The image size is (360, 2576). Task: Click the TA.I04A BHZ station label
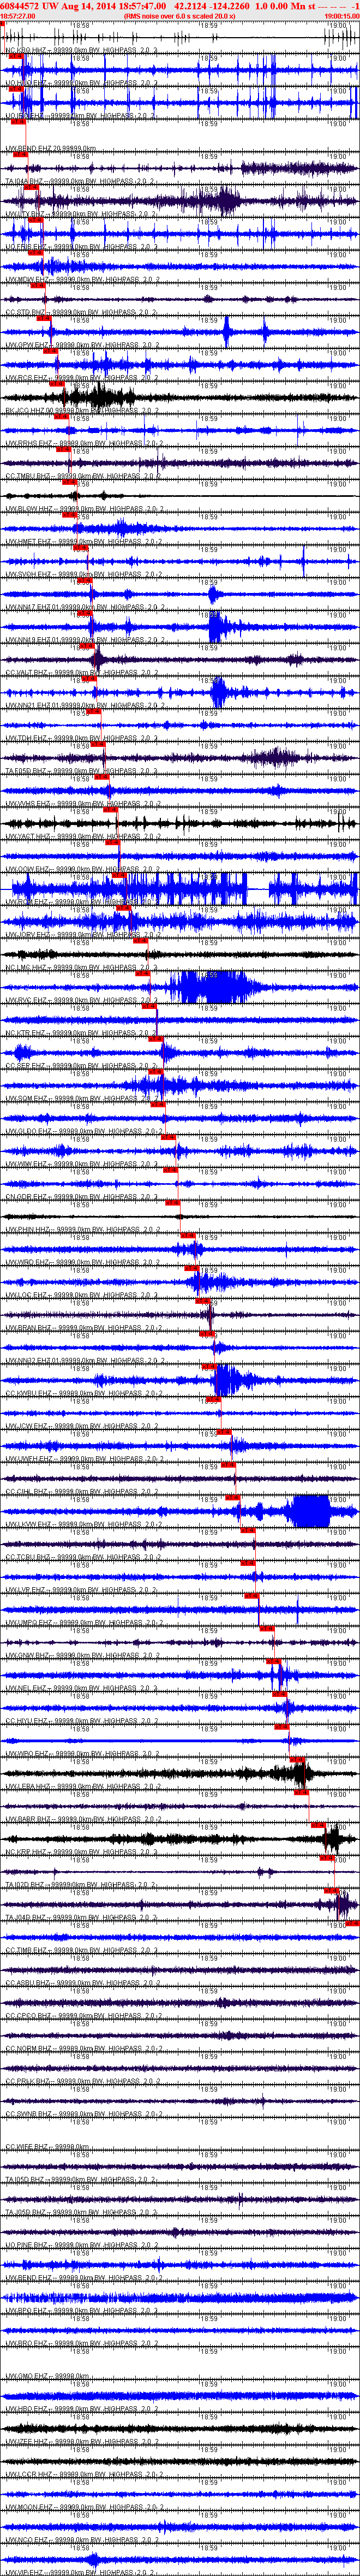80,181
